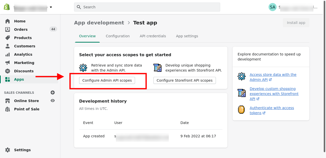326x158 pixels.
Task: Switch to the API credentials tab
Action: click(x=153, y=36)
